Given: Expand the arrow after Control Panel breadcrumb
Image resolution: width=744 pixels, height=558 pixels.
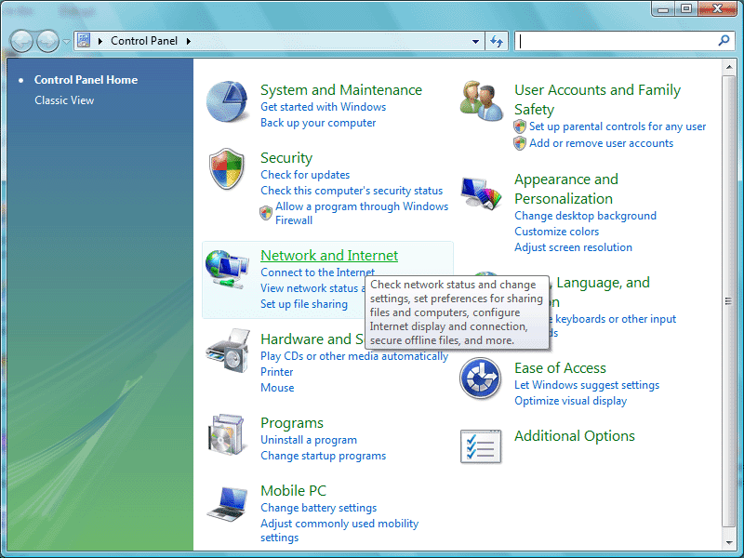Looking at the screenshot, I should 189,41.
